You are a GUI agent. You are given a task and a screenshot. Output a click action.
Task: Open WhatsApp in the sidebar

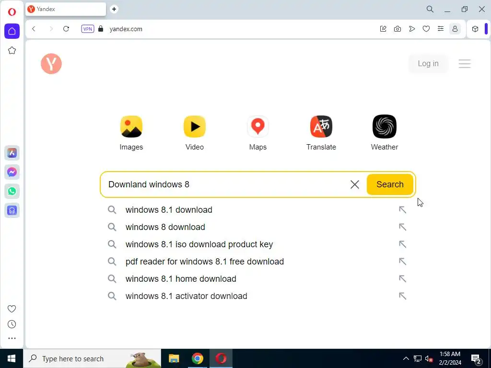click(x=12, y=191)
